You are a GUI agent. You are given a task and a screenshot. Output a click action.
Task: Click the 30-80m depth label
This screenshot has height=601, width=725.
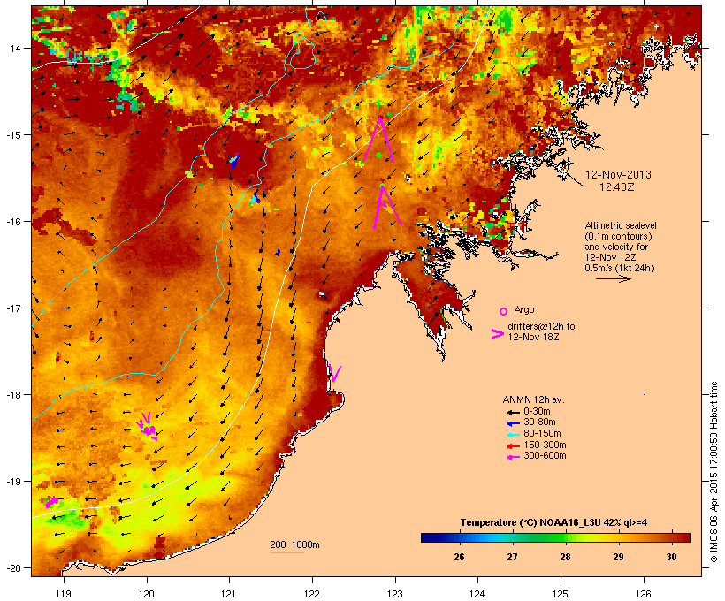[x=539, y=422]
